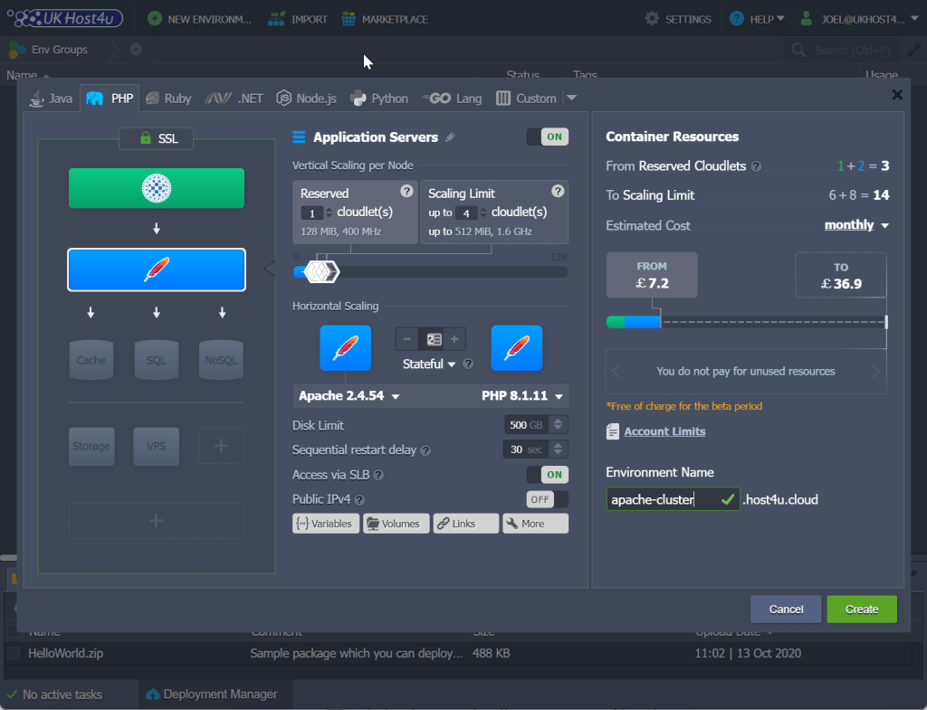Viewport: 927px width, 710px height.
Task: Click the wide plus box under Storage
Action: click(156, 520)
